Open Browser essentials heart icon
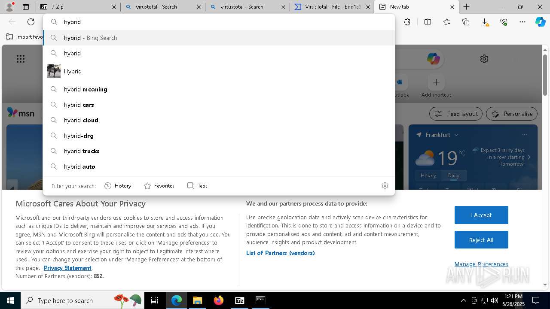 click(504, 22)
